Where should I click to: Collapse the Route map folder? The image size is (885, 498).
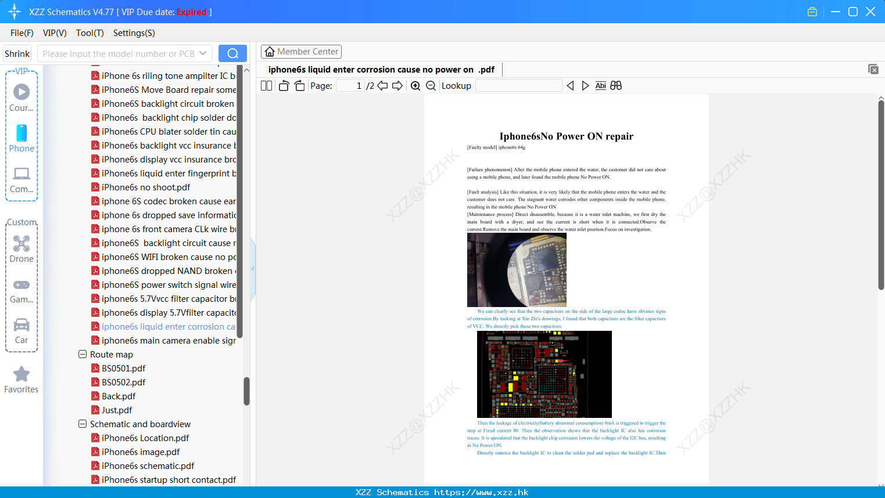83,354
